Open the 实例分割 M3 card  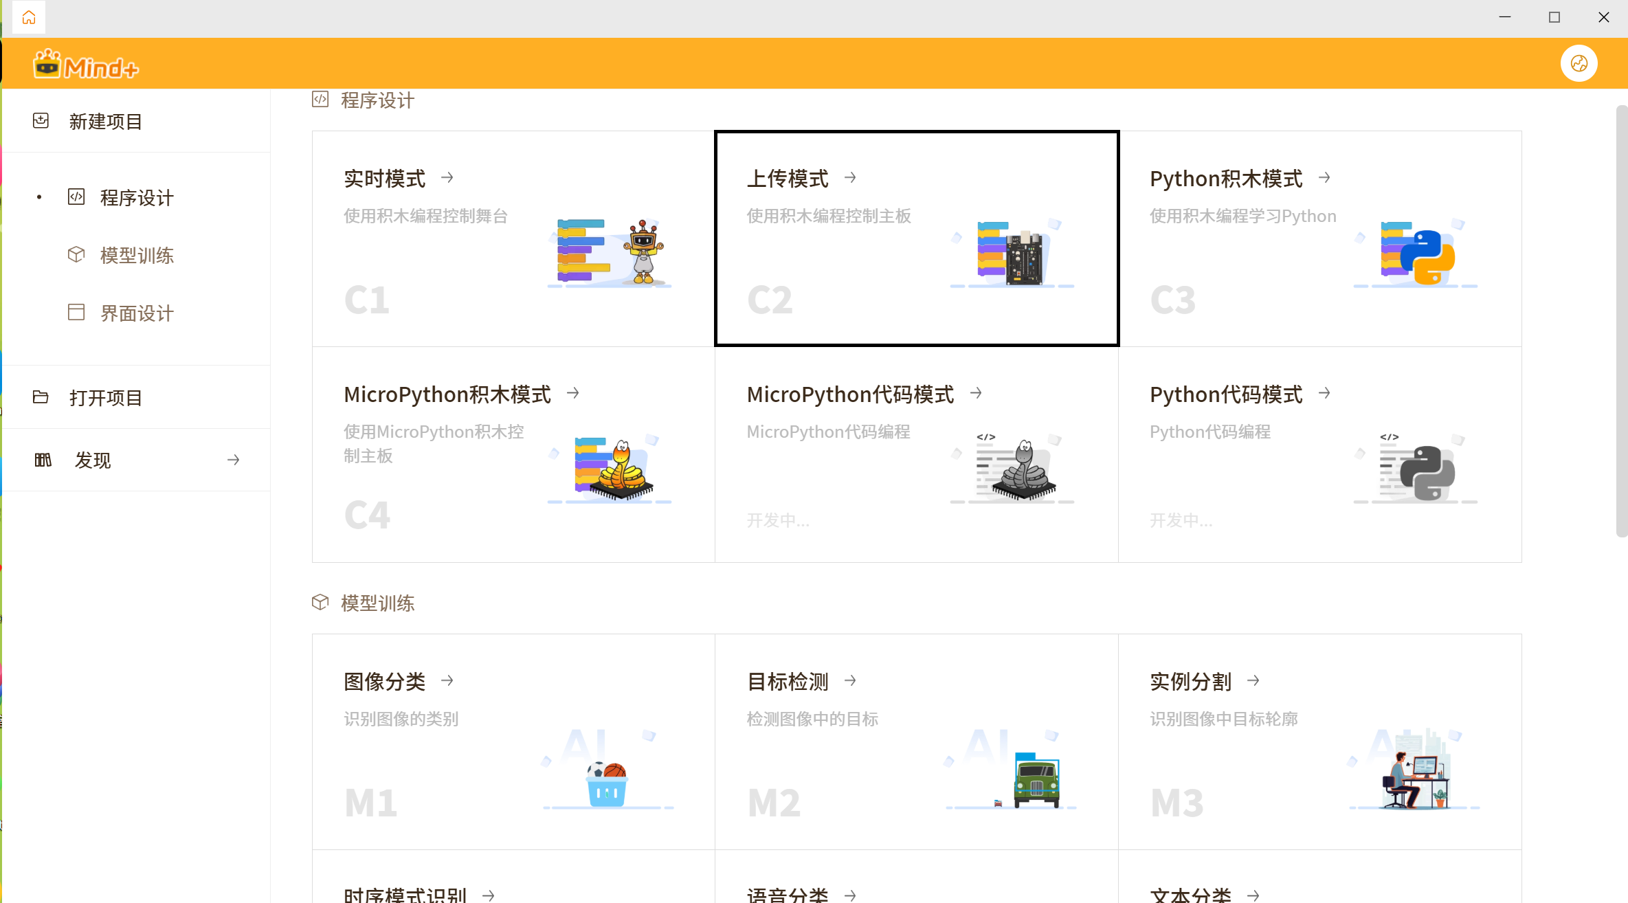(1319, 742)
